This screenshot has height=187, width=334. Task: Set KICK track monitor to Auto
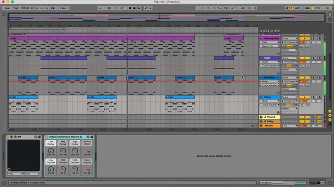[289, 66]
